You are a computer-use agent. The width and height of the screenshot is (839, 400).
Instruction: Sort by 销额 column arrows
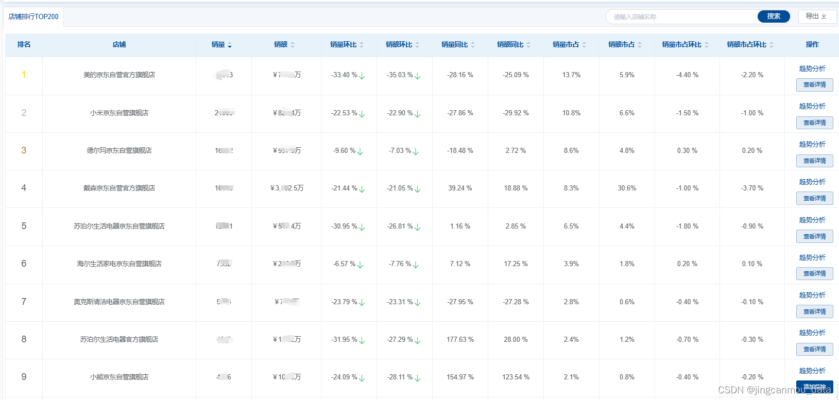[293, 45]
